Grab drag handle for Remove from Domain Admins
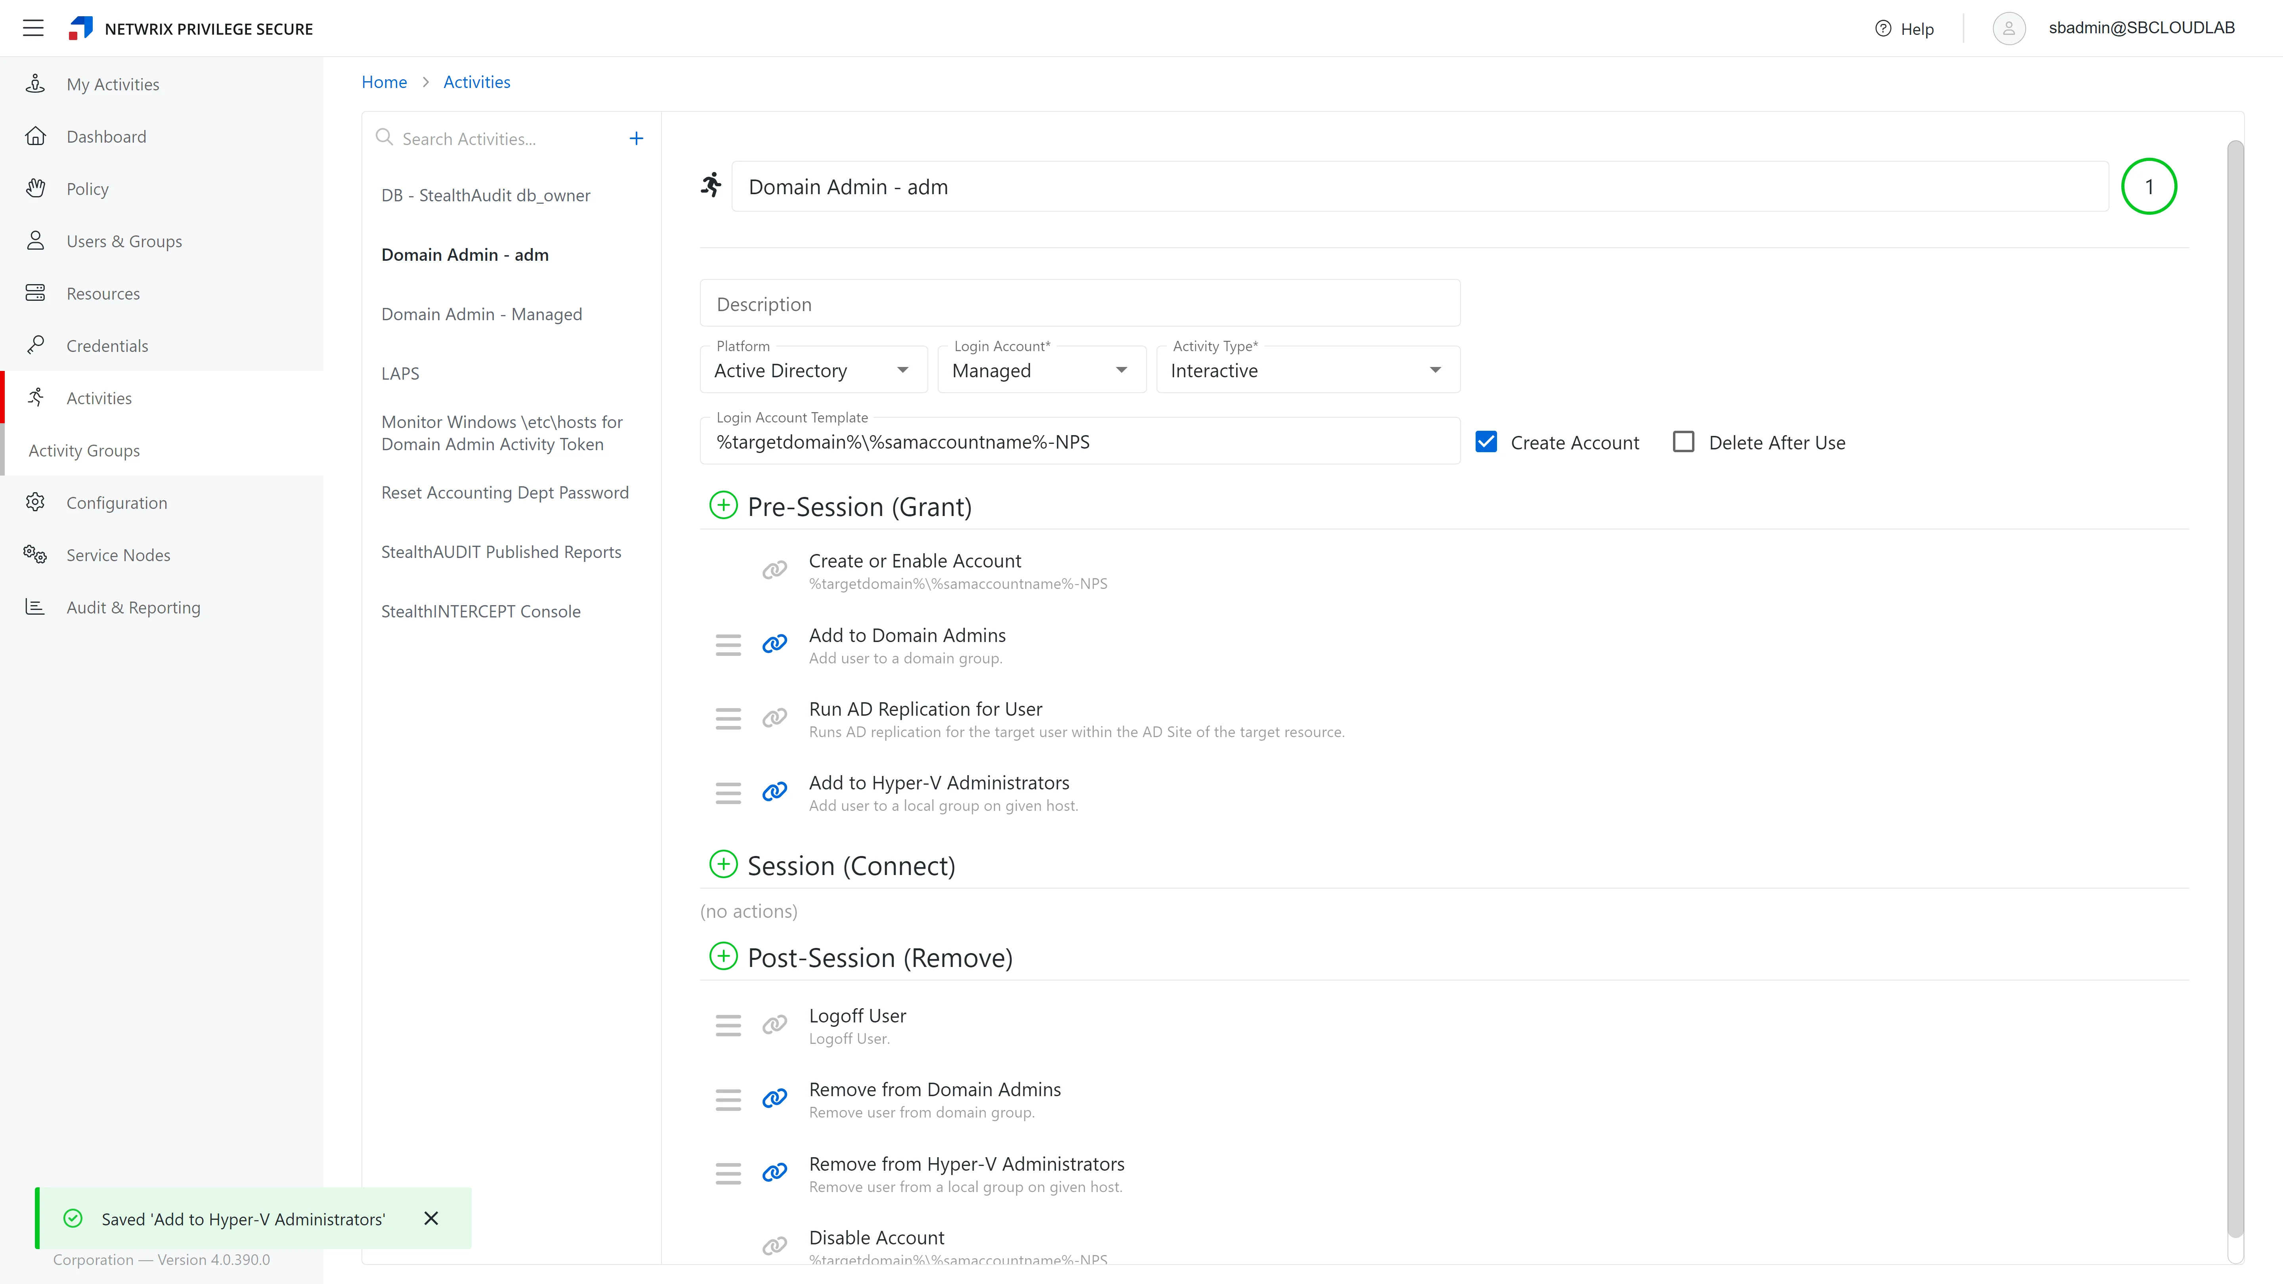The width and height of the screenshot is (2283, 1284). [x=728, y=1100]
